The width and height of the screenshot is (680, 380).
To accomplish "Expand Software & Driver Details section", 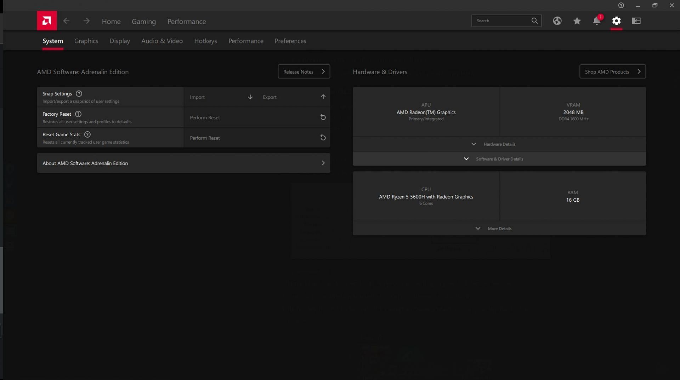I will [499, 159].
